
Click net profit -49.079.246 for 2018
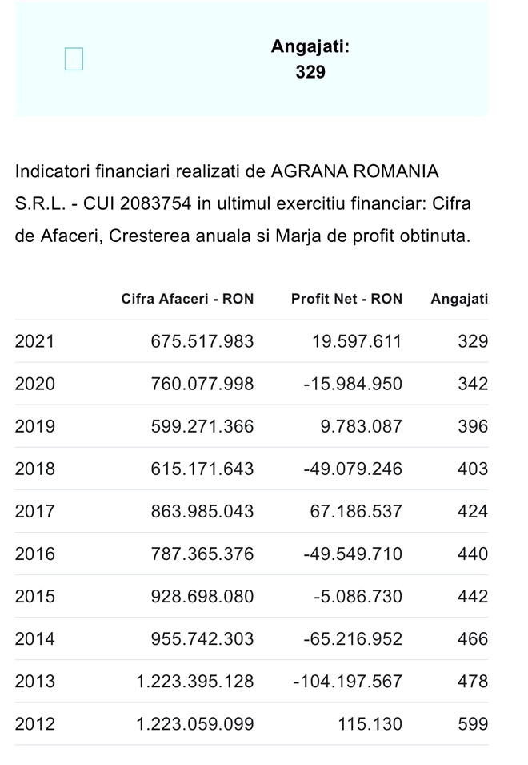pos(353,469)
